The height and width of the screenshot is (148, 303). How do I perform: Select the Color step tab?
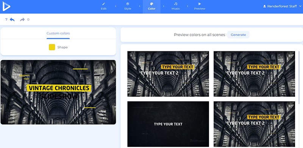[x=151, y=6]
